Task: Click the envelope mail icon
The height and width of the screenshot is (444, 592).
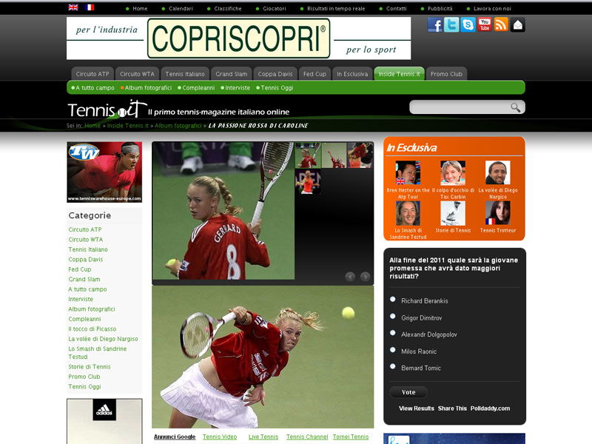Action: (x=517, y=25)
